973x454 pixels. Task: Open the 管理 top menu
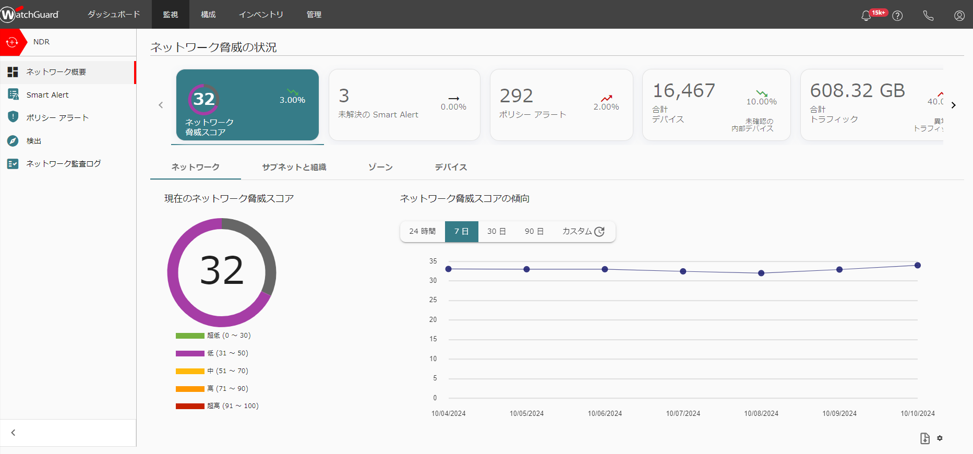[314, 15]
